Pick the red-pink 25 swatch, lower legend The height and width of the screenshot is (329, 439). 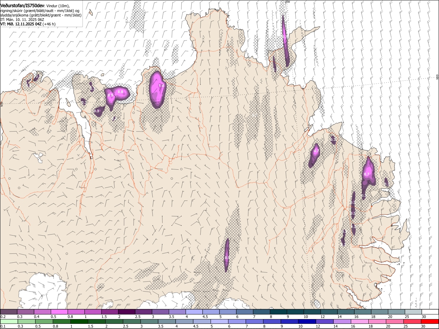(x=413, y=321)
